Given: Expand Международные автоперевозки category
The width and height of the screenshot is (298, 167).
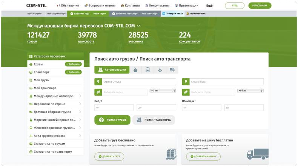Looking at the screenshot, I should (80, 96).
